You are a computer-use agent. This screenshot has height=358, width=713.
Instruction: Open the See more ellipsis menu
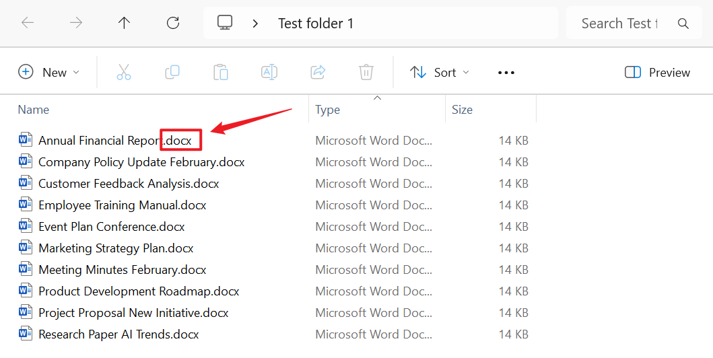coord(506,72)
